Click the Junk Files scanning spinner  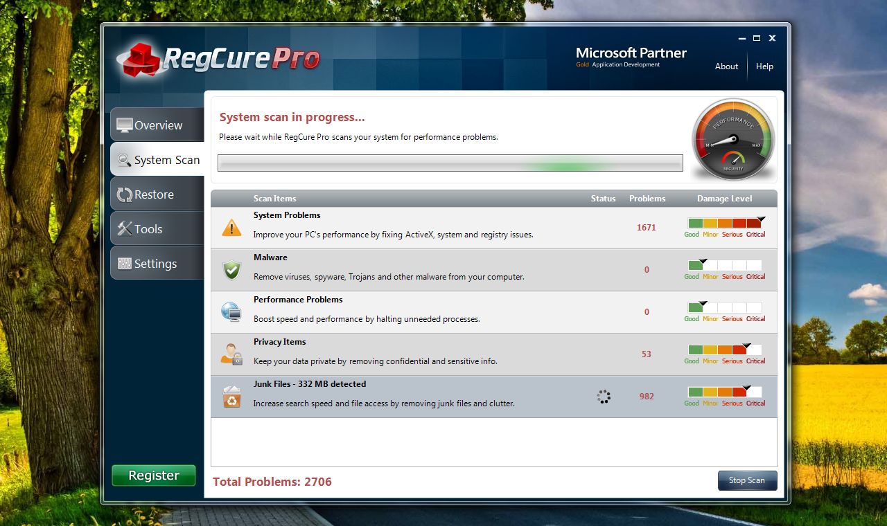(603, 396)
